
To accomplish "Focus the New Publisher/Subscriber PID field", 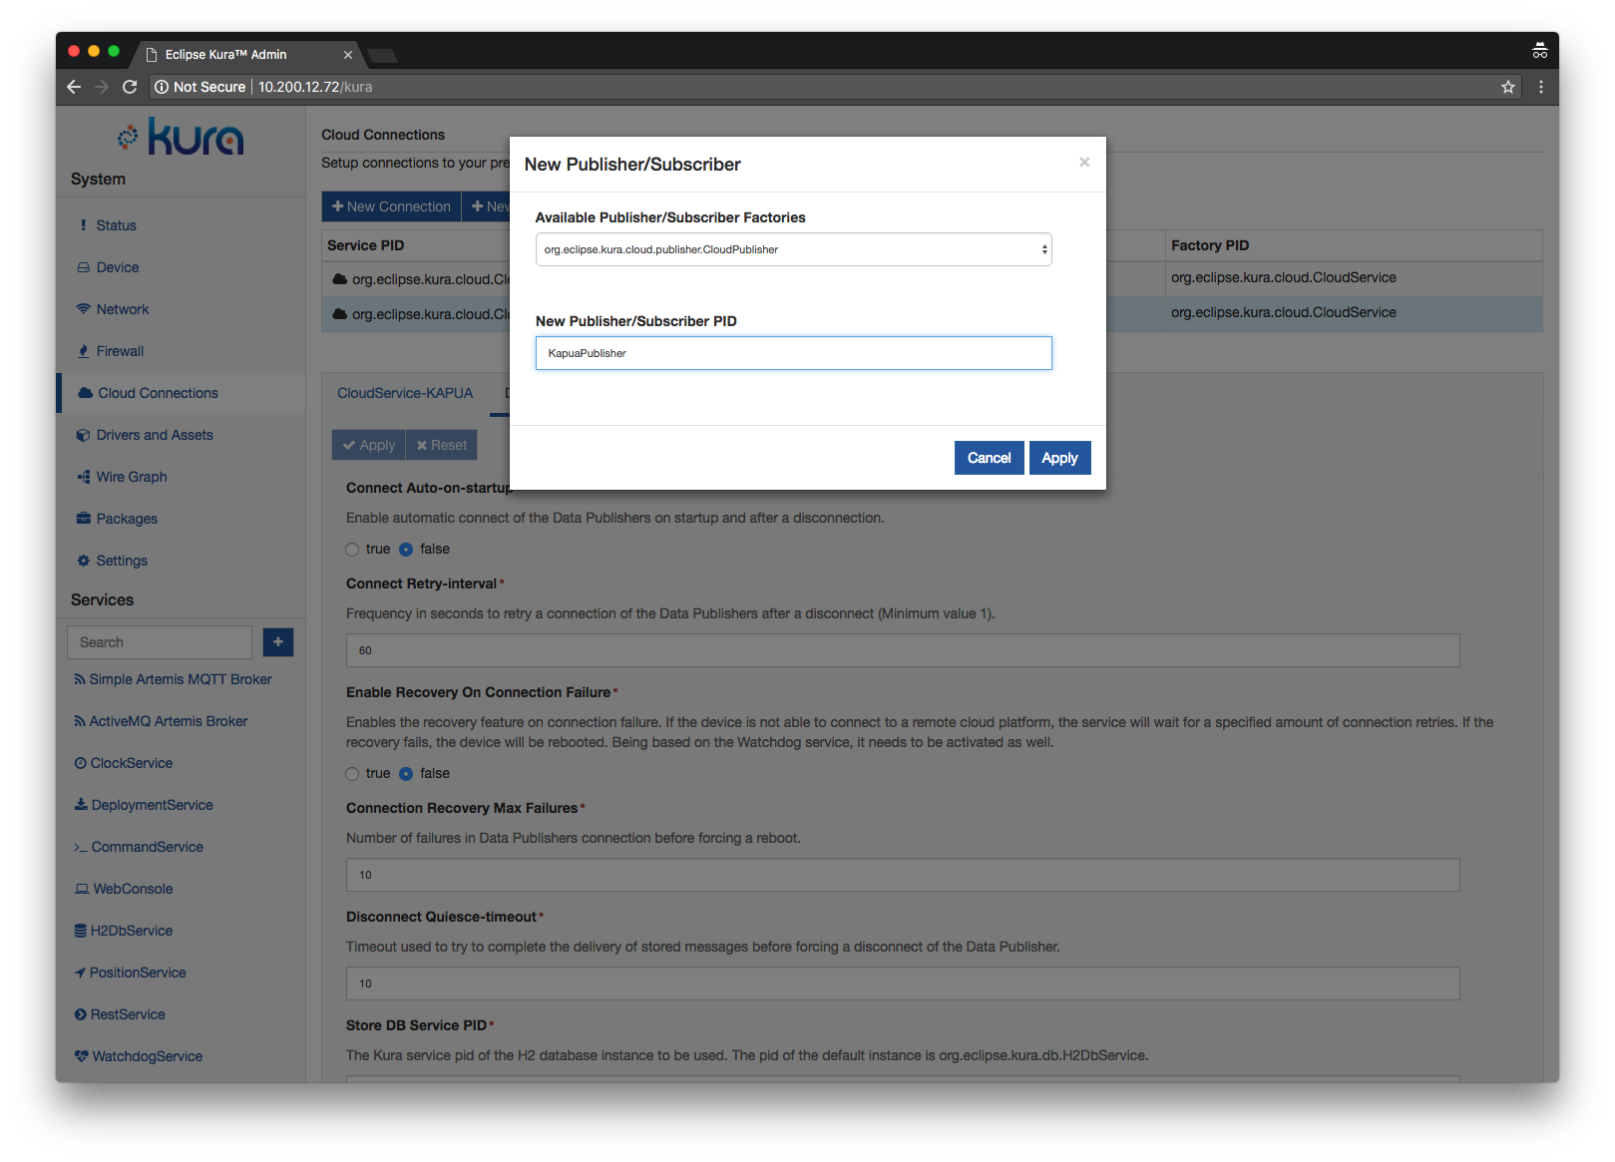I will pyautogui.click(x=794, y=353).
